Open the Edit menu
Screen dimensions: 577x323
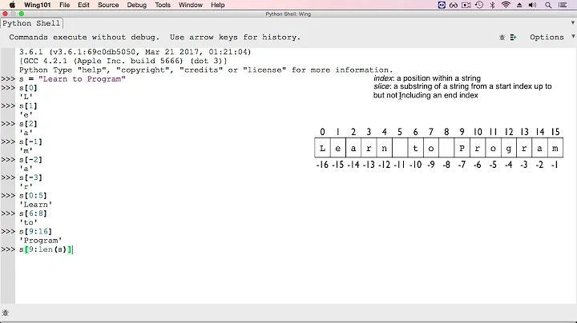pyautogui.click(x=83, y=5)
